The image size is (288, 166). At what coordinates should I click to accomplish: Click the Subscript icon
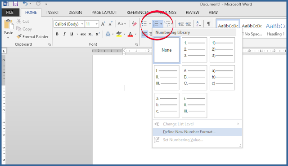(90, 34)
